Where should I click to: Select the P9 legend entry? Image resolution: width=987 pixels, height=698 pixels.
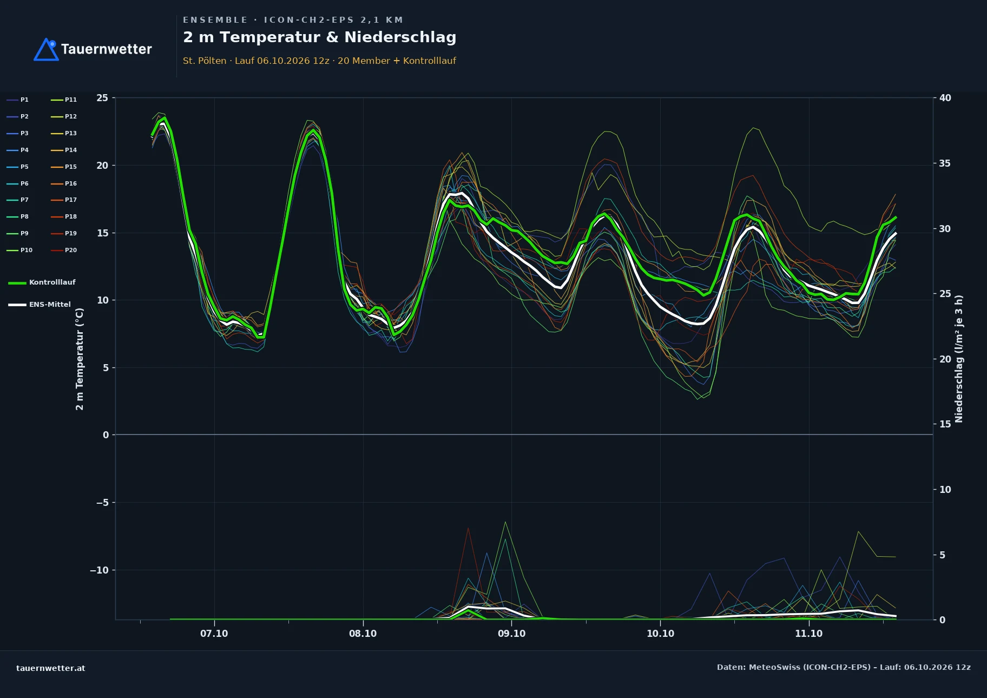[x=18, y=233]
